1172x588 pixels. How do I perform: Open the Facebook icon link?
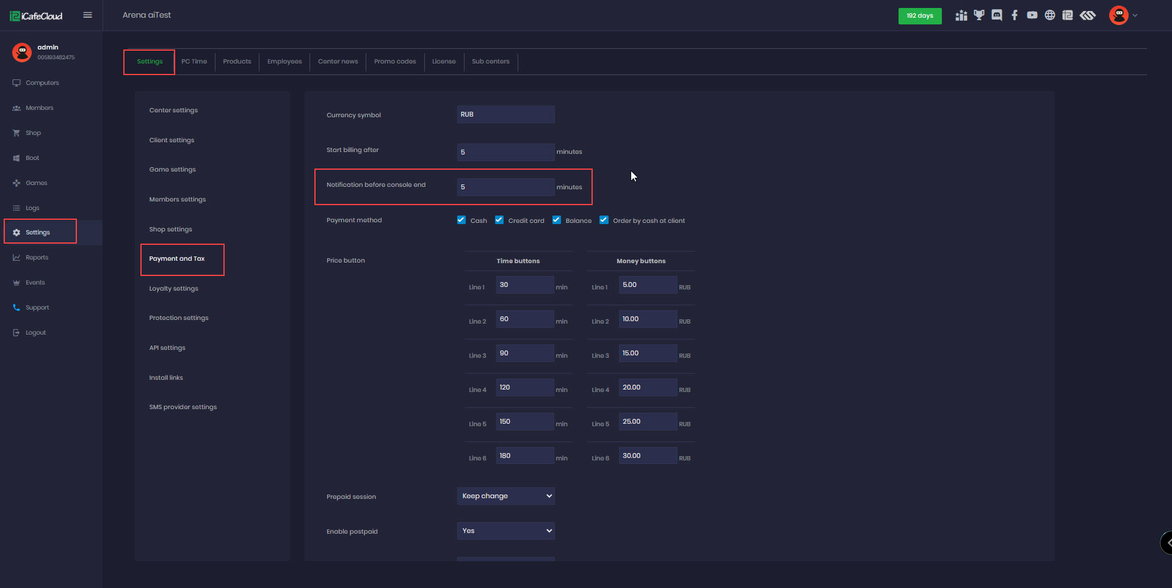[1015, 15]
